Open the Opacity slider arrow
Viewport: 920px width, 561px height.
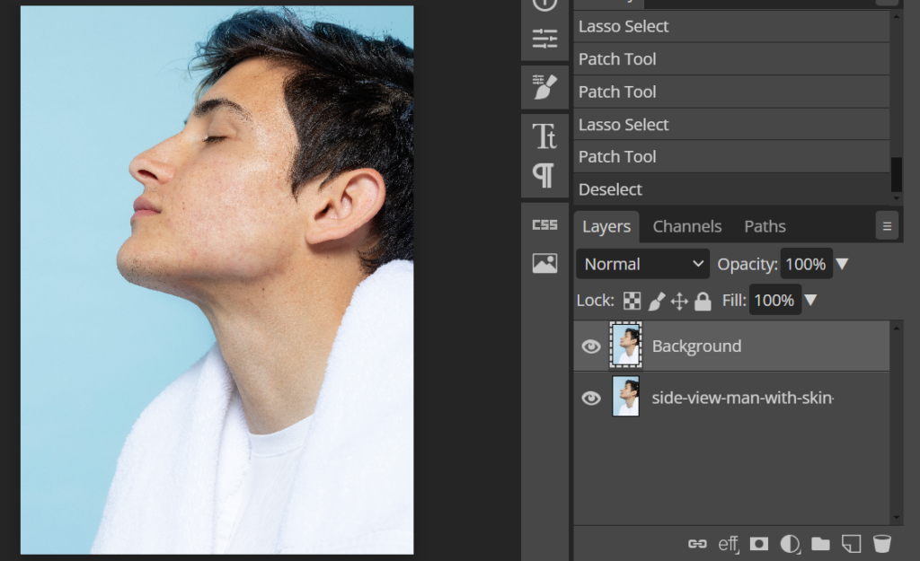842,265
